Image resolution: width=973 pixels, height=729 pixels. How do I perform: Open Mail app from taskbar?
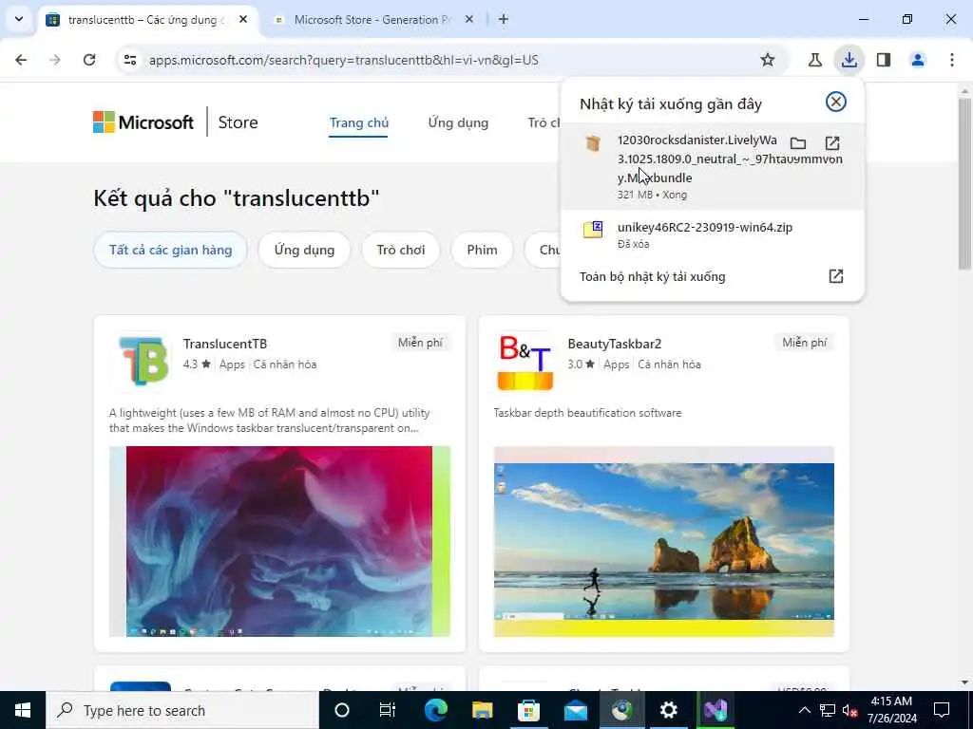pos(575,710)
